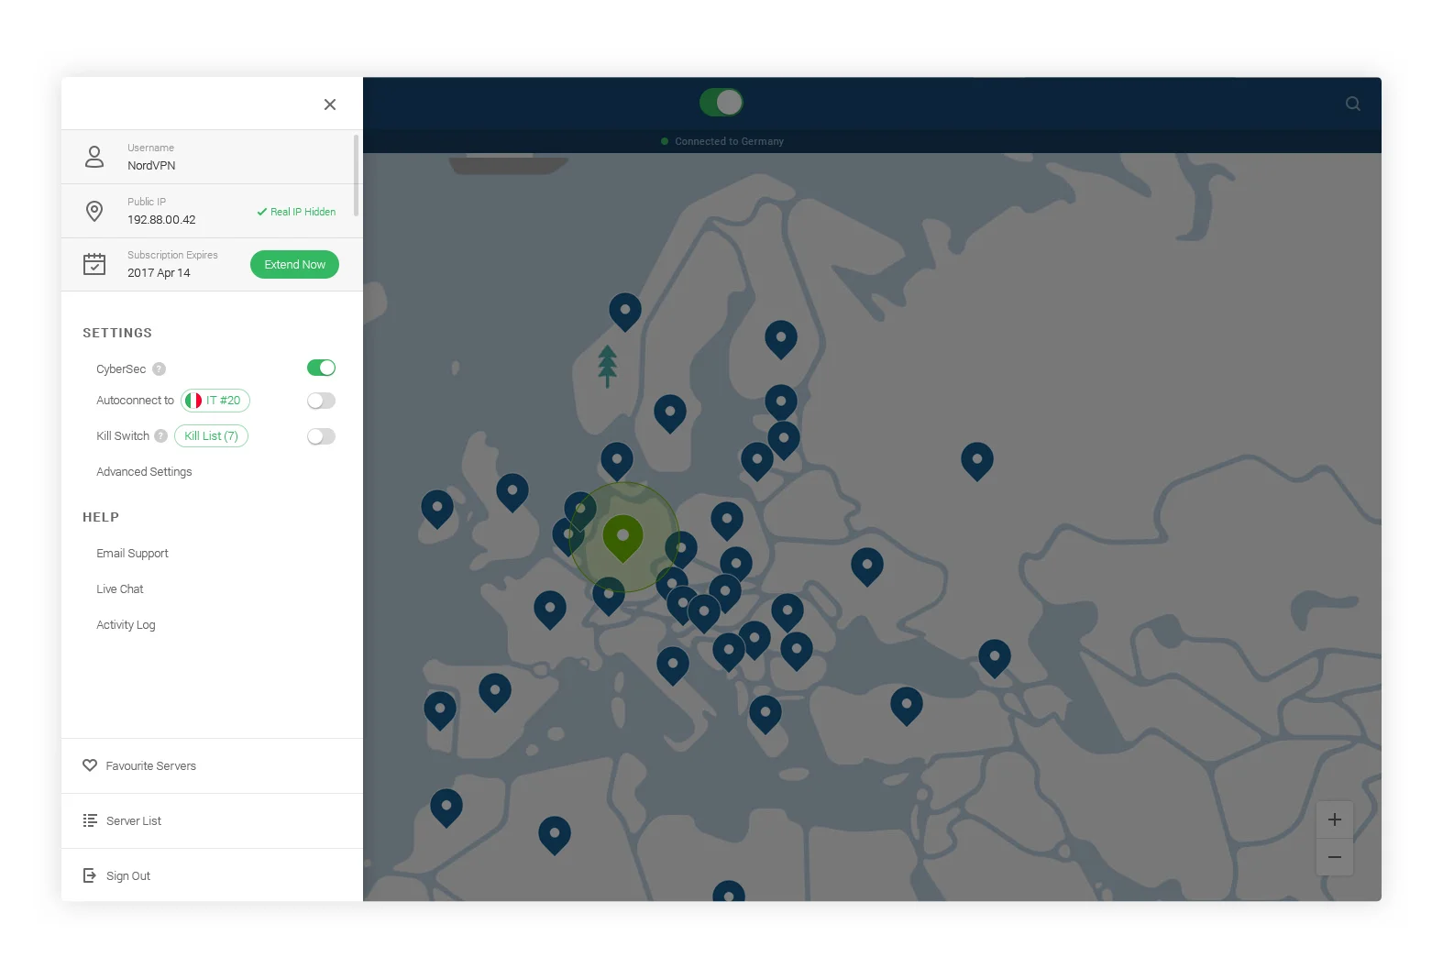Screen dimensions: 1443x979
Task: Click the green connected Germany server pin
Action: [622, 539]
